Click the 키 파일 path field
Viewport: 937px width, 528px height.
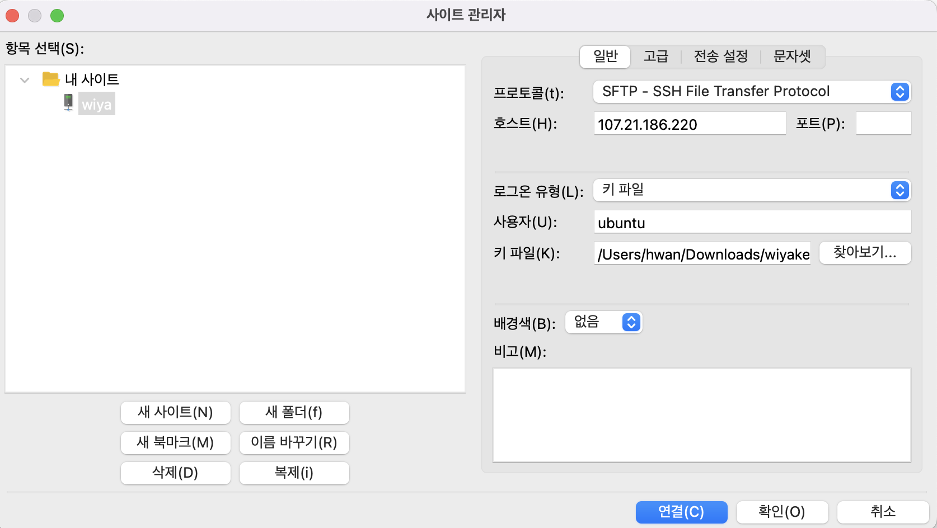pyautogui.click(x=702, y=253)
